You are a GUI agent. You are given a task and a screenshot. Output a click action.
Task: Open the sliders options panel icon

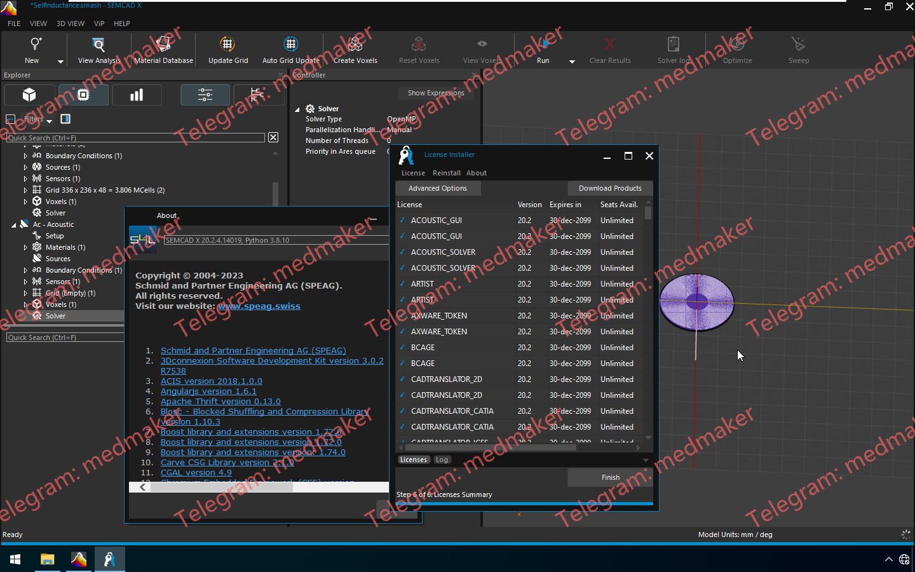click(x=205, y=95)
